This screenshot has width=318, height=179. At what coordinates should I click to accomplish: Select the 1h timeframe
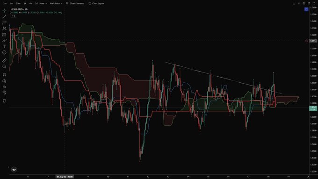pos(25,3)
